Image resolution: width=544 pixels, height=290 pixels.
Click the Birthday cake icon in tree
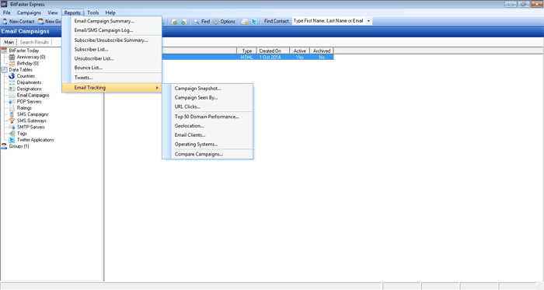coord(12,64)
